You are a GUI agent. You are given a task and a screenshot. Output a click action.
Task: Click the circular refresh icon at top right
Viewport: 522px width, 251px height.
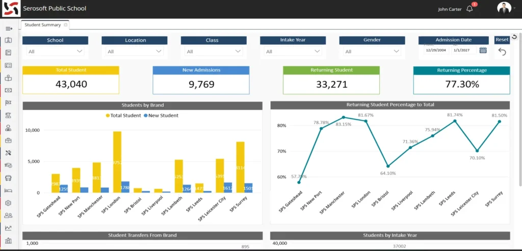[x=514, y=37]
